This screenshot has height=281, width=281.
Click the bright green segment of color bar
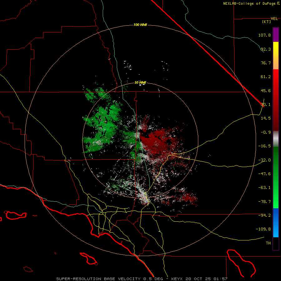point(276,177)
